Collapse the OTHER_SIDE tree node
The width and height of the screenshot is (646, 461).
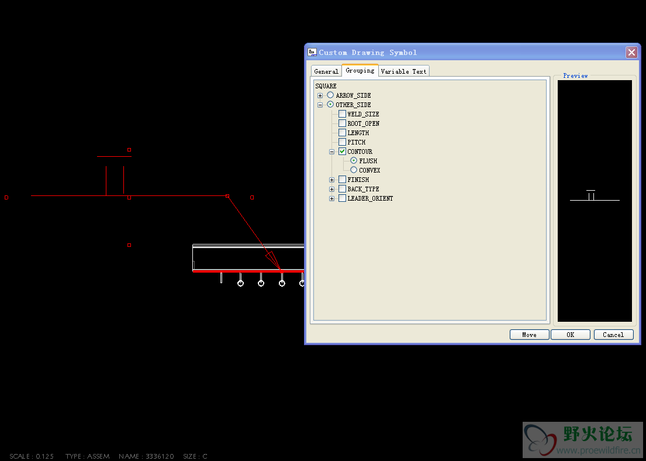tap(320, 105)
